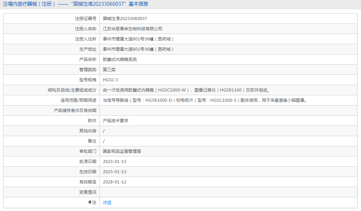Click the 产品名称 label

pos(88,59)
